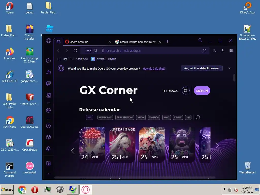Click the Start button on taskbar
The height and width of the screenshot is (195, 260).
point(7,189)
